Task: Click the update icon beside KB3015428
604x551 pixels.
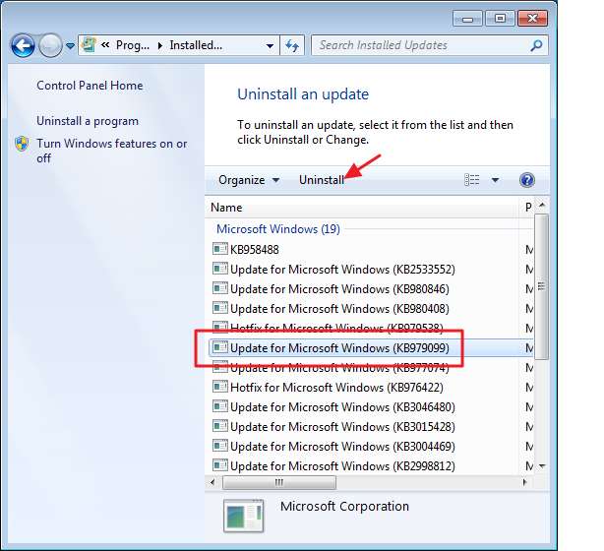Action: click(220, 426)
